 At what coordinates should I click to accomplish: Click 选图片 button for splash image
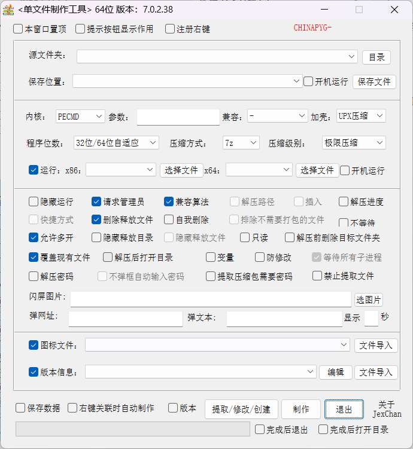[369, 300]
